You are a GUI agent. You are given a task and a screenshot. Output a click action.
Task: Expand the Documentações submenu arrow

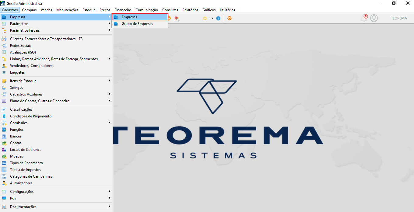[110, 207]
